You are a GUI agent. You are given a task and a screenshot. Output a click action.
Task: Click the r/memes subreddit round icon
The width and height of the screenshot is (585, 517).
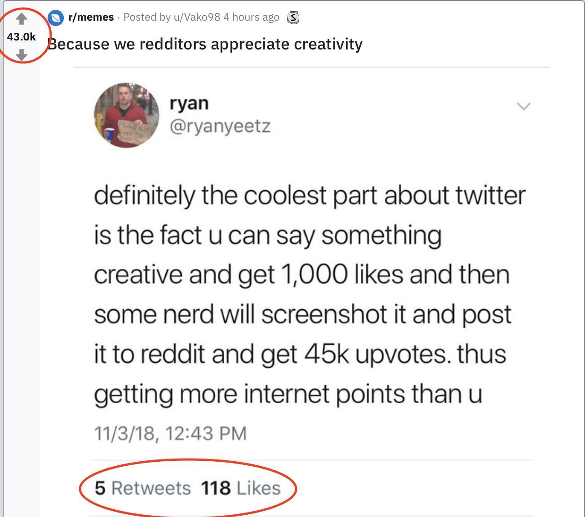tap(56, 18)
